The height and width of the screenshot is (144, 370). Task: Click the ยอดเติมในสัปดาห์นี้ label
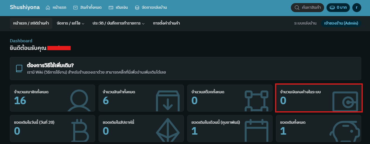[119, 122]
